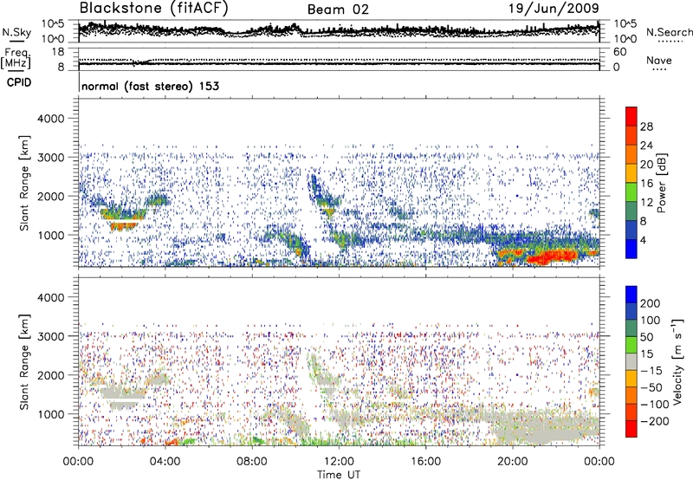
Task: Click the '4000' tick on the power panel axis
Action: (51, 119)
